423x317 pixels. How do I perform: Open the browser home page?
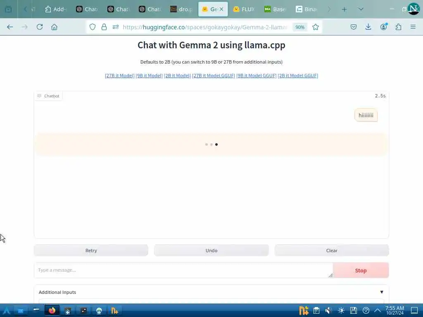(x=54, y=27)
